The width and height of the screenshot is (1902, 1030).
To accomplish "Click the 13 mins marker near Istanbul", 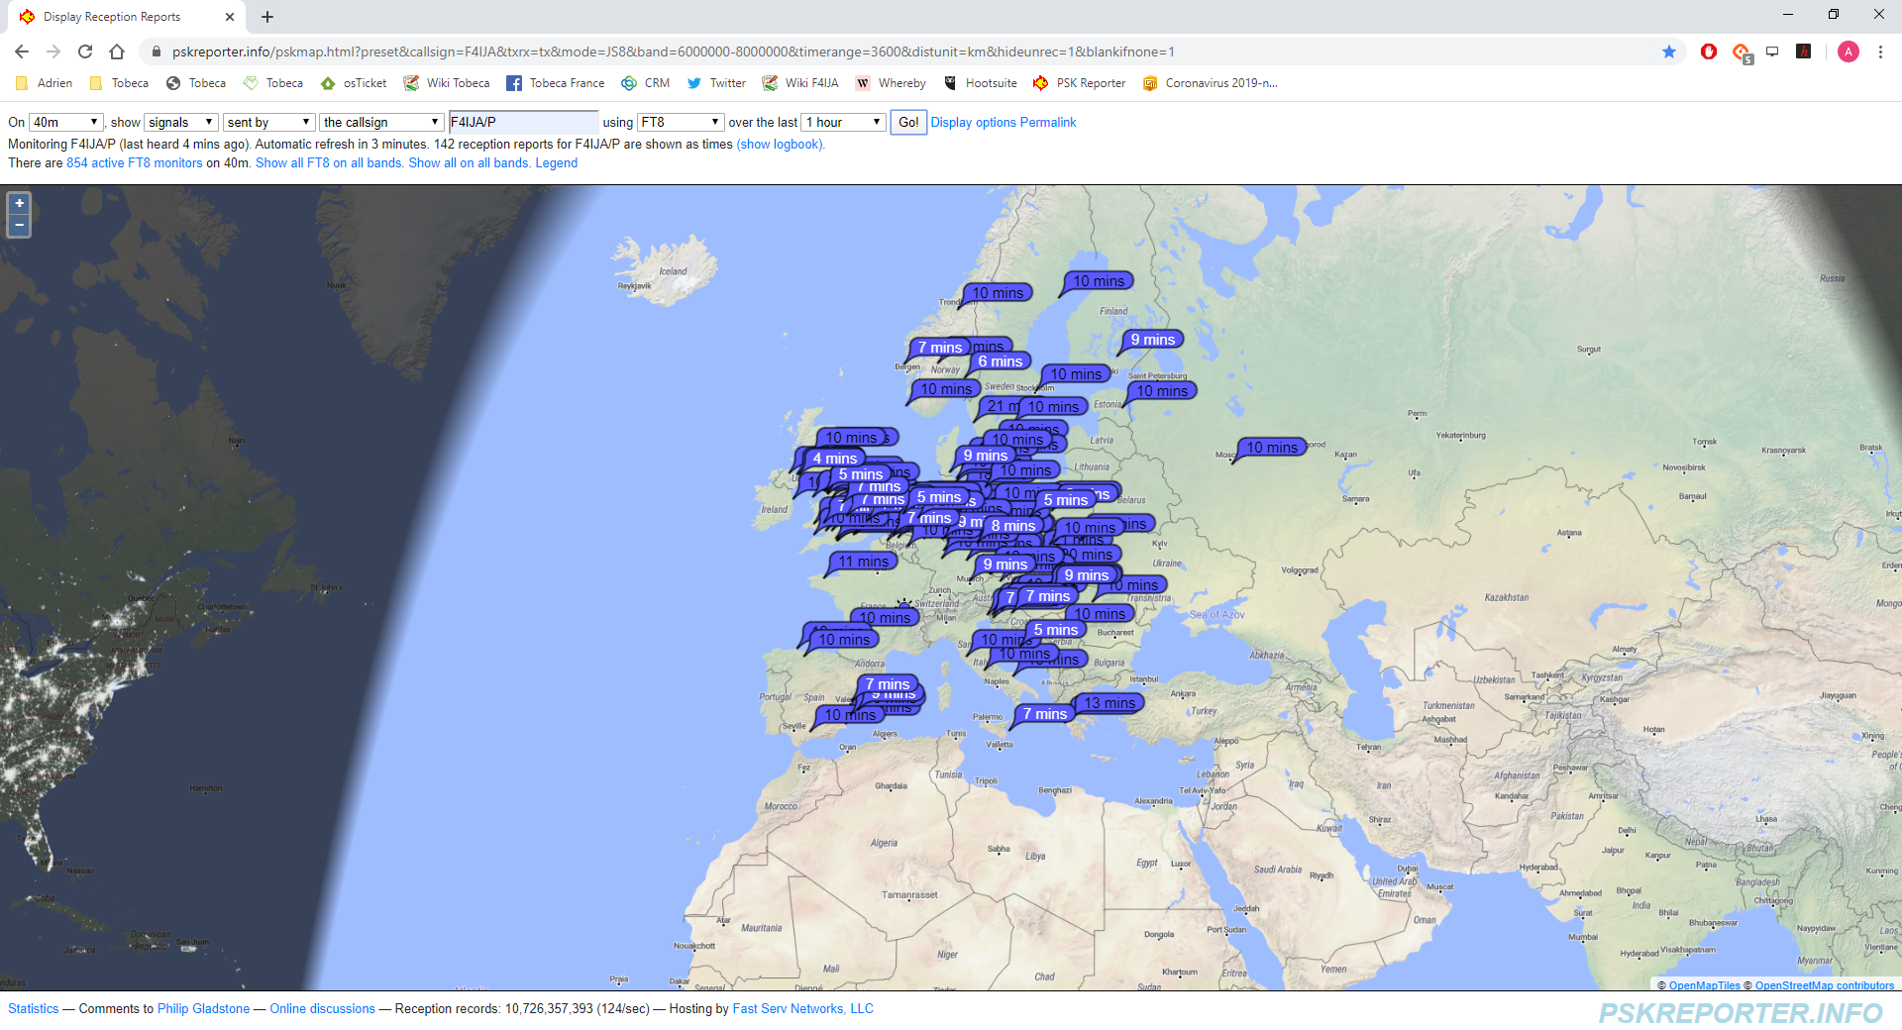I will pyautogui.click(x=1109, y=703).
